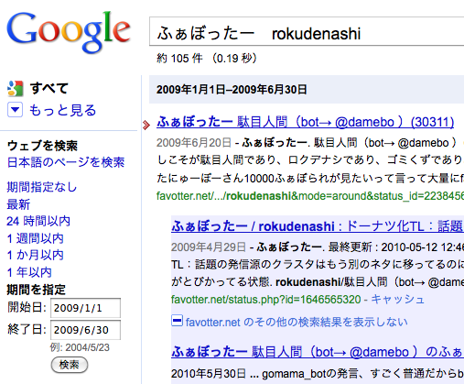Open first result ふぁぼったー 駄目人間 (30311)
Screen dimensions: 464x384
click(305, 122)
